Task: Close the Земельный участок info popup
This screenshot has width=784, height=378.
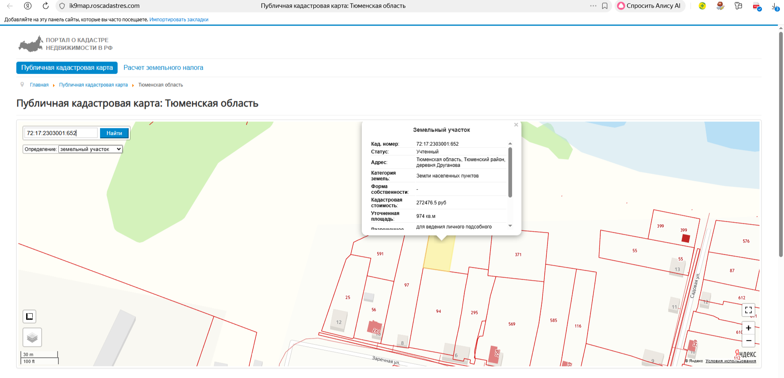Action: (516, 125)
